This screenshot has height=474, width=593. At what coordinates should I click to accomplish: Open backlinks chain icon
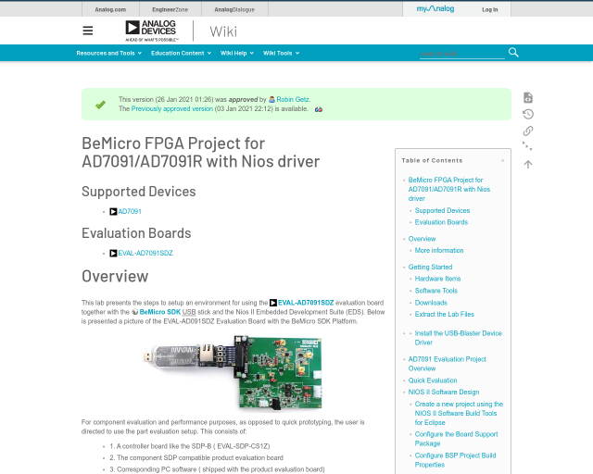(x=527, y=131)
